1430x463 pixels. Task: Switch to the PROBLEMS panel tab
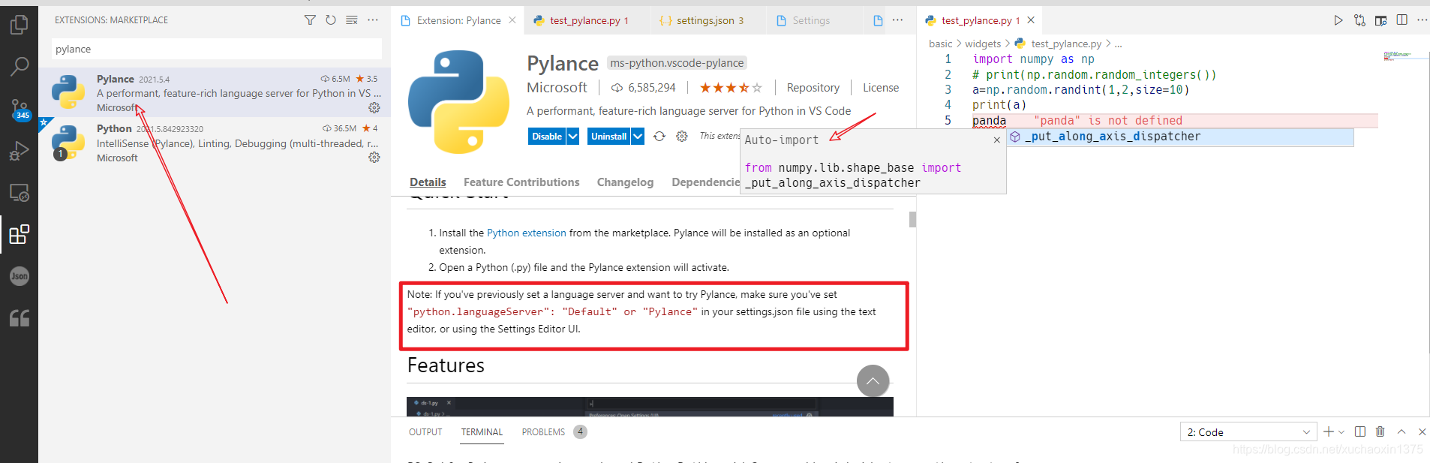tap(543, 432)
